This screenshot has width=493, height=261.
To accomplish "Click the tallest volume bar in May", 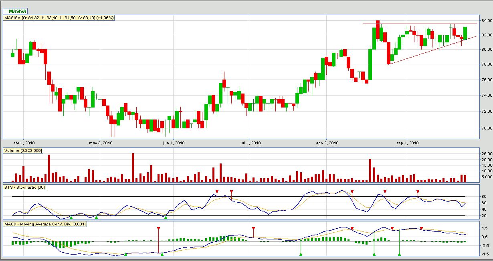I will (132, 168).
